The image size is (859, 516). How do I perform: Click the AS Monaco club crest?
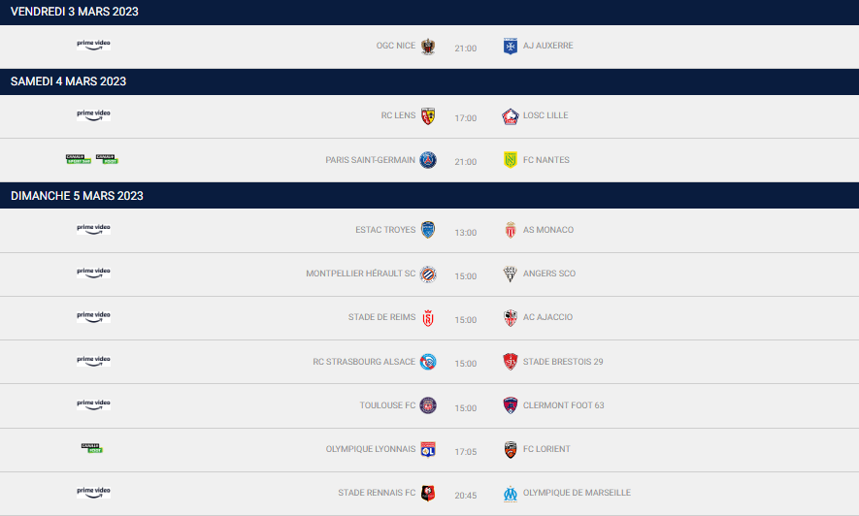coord(511,230)
